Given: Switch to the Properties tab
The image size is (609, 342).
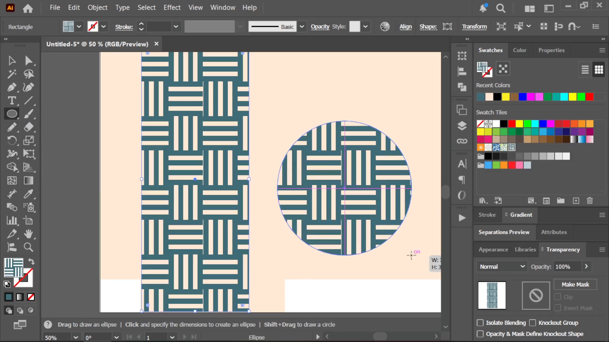Looking at the screenshot, I should [x=551, y=50].
